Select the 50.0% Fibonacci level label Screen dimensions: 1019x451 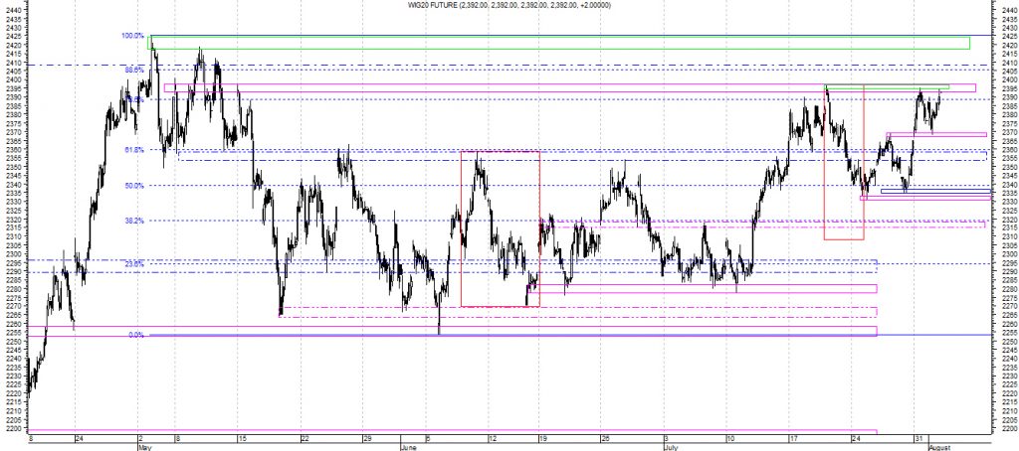coord(134,186)
